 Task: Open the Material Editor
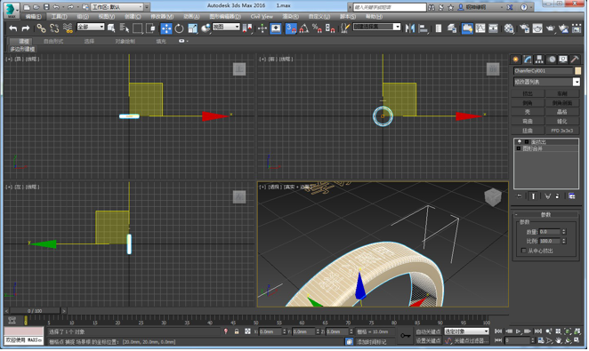pos(509,28)
